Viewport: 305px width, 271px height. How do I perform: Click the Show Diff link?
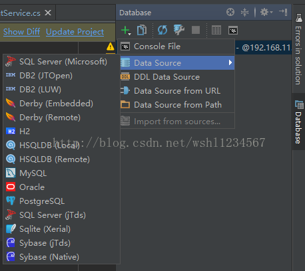[x=22, y=32]
